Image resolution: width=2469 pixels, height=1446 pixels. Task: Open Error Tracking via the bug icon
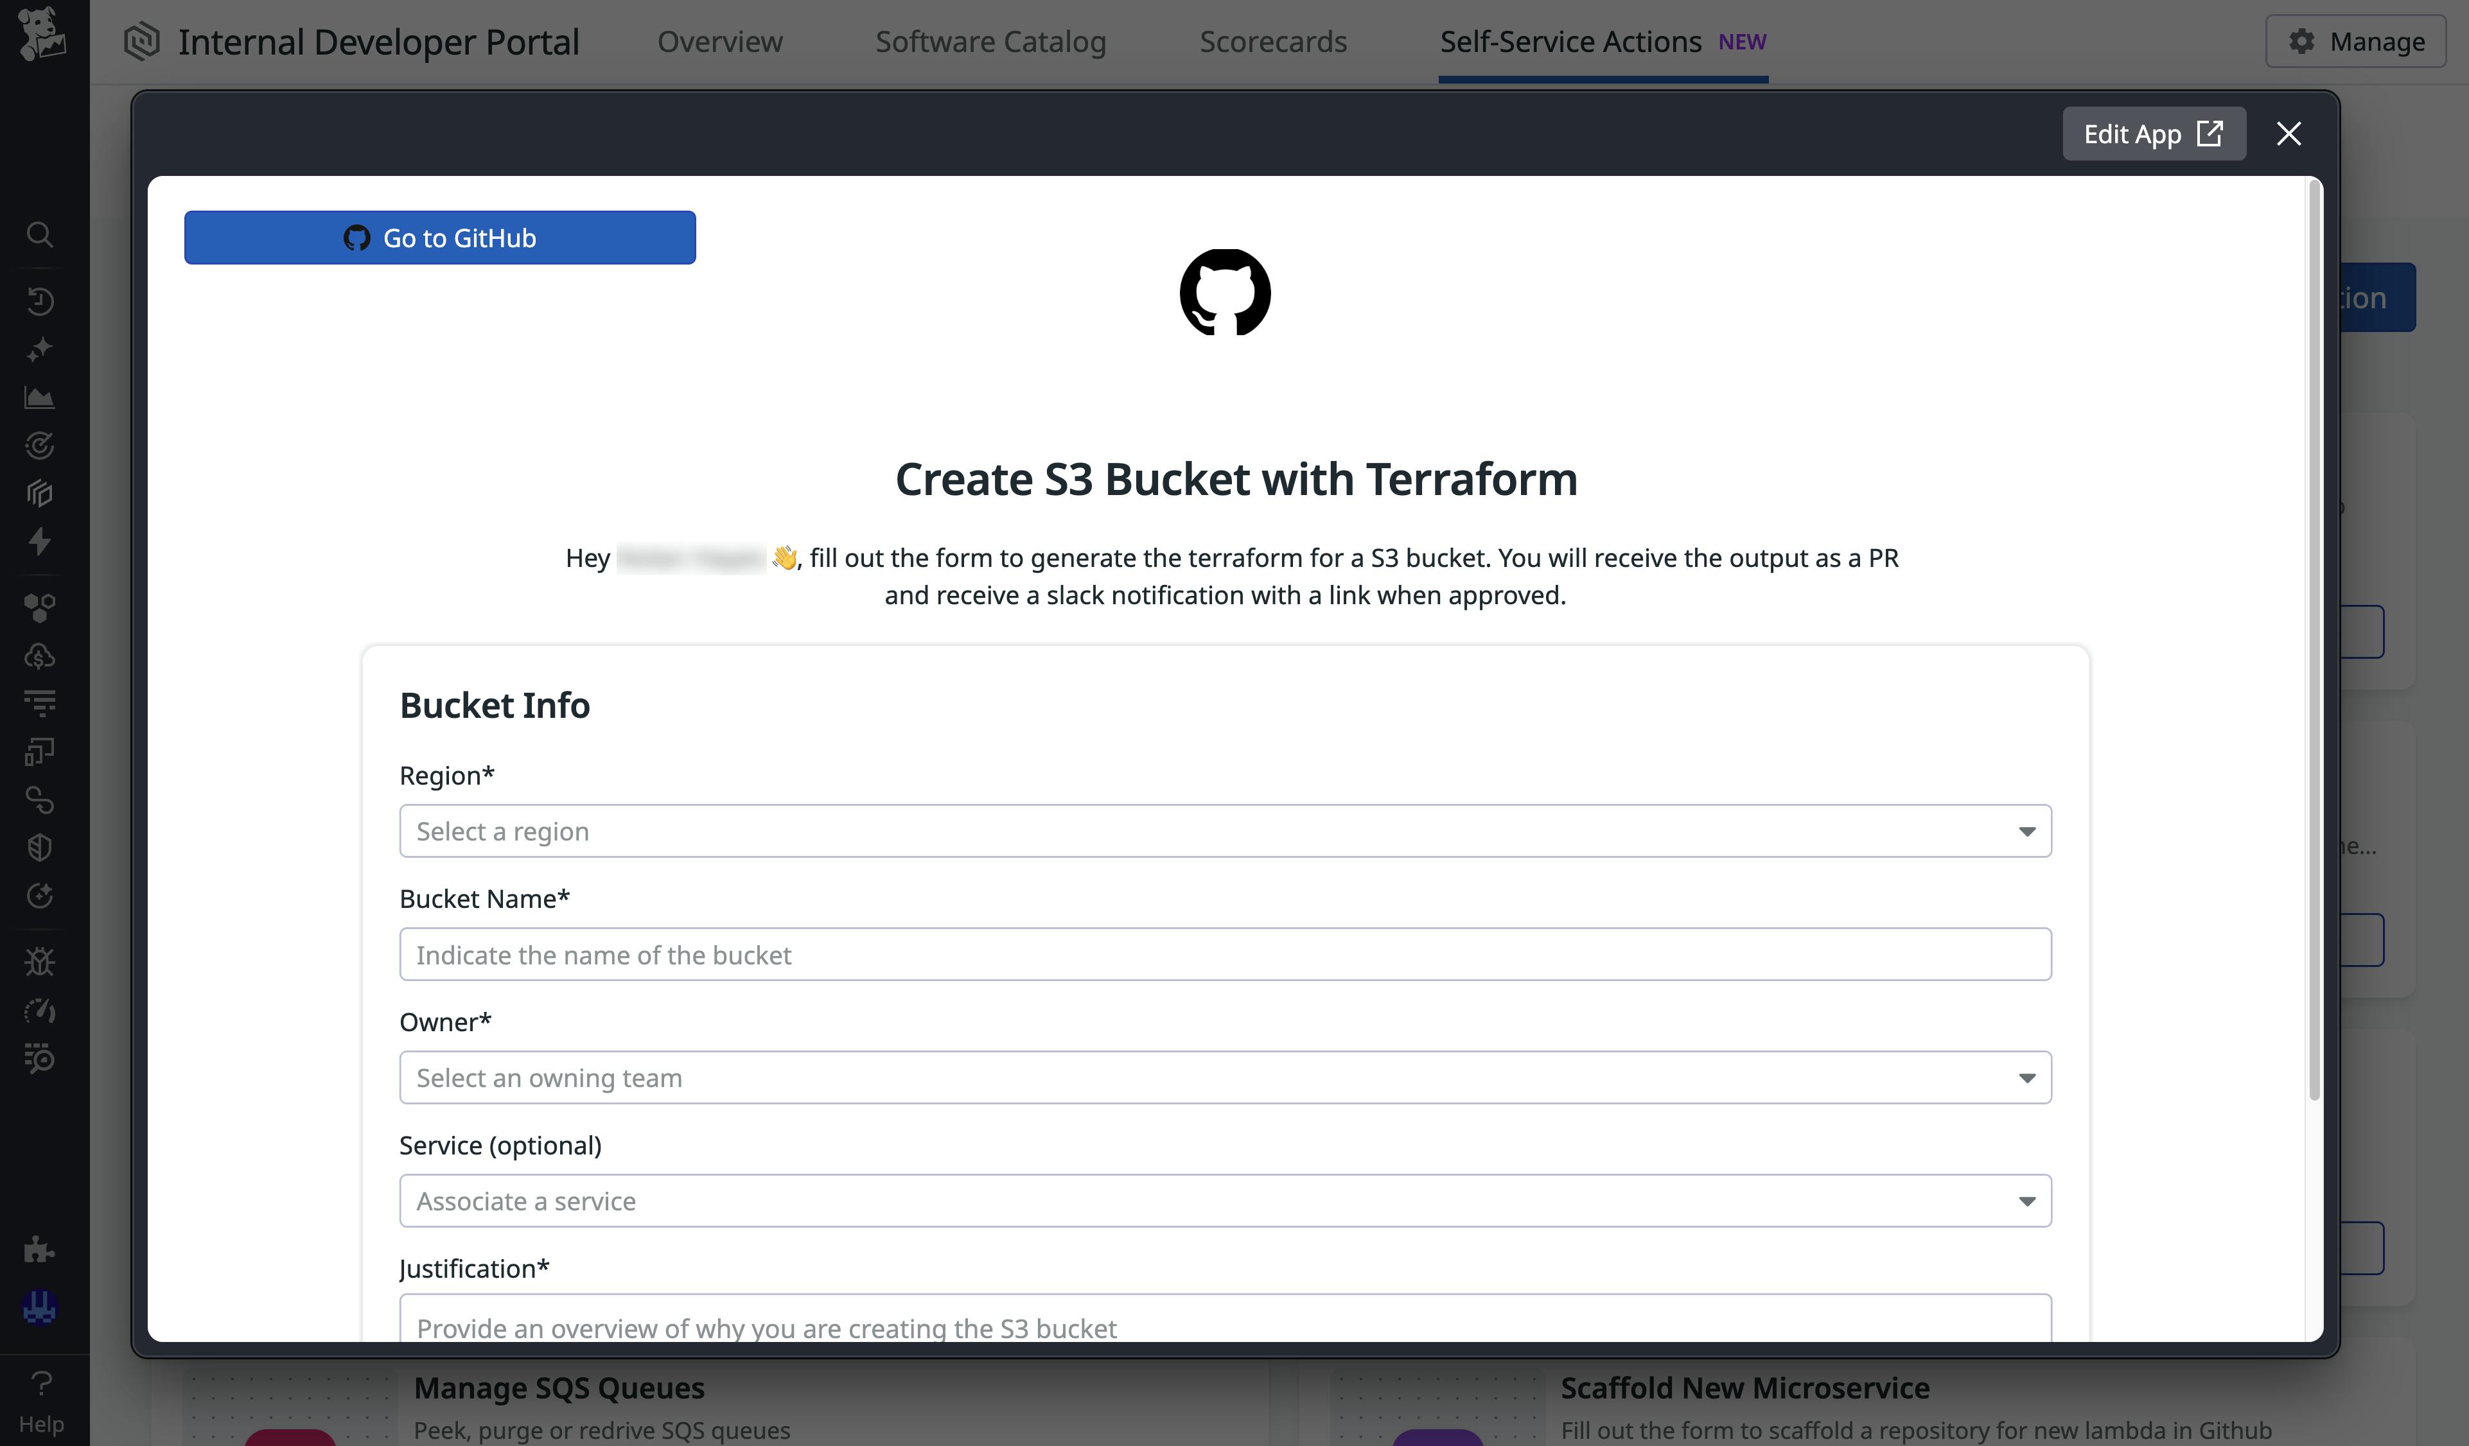(x=40, y=961)
